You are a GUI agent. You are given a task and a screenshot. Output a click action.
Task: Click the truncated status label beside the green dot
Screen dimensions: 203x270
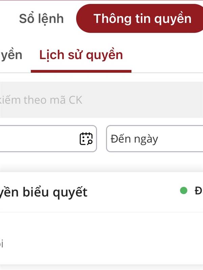click(x=199, y=191)
